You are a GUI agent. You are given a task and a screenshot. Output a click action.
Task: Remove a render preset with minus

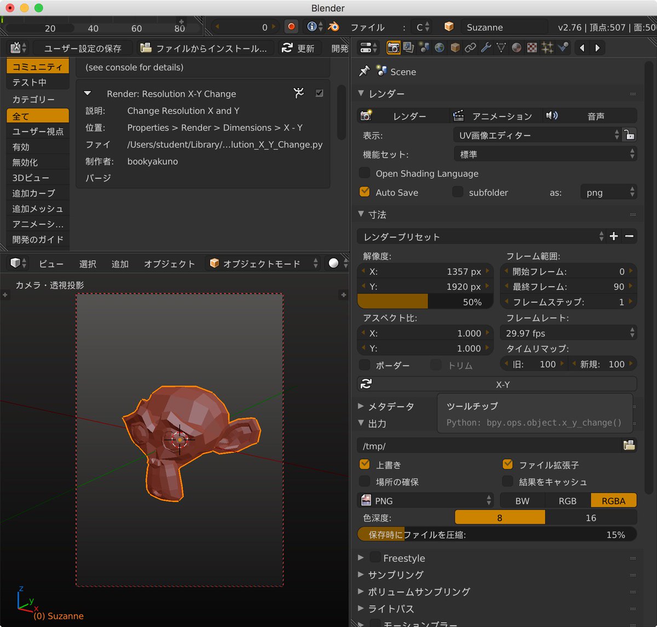pos(629,236)
